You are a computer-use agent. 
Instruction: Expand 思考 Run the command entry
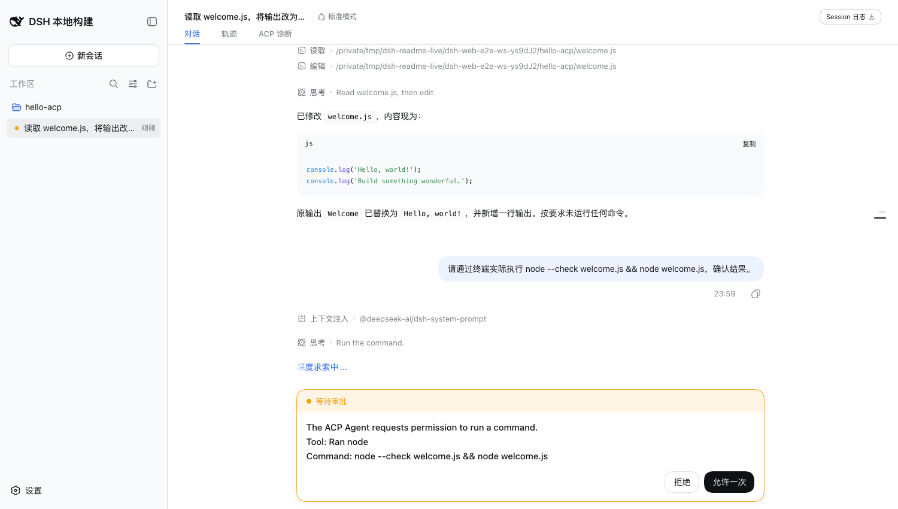(351, 343)
